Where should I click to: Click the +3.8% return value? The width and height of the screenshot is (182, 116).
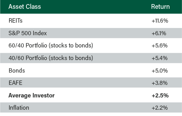[x=159, y=83]
